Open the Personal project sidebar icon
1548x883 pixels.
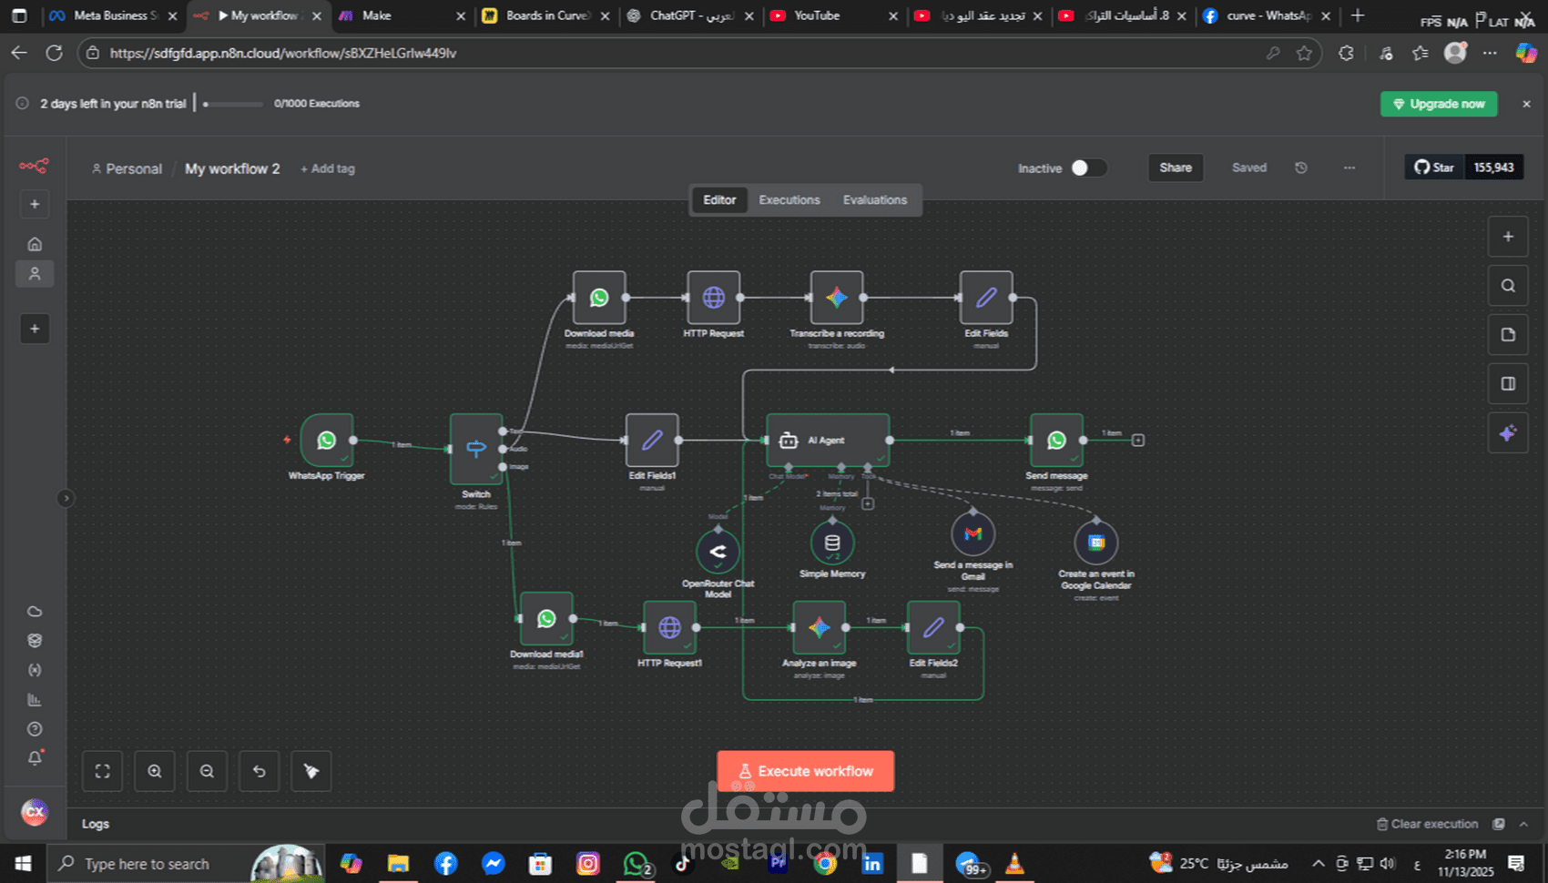[x=35, y=274]
